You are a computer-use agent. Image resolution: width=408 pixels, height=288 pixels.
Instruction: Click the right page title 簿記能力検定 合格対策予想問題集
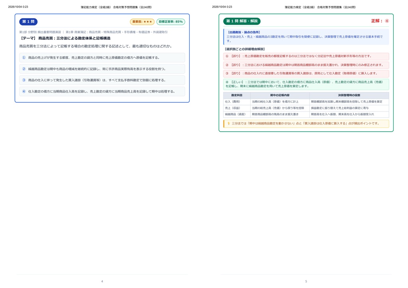click(x=320, y=7)
